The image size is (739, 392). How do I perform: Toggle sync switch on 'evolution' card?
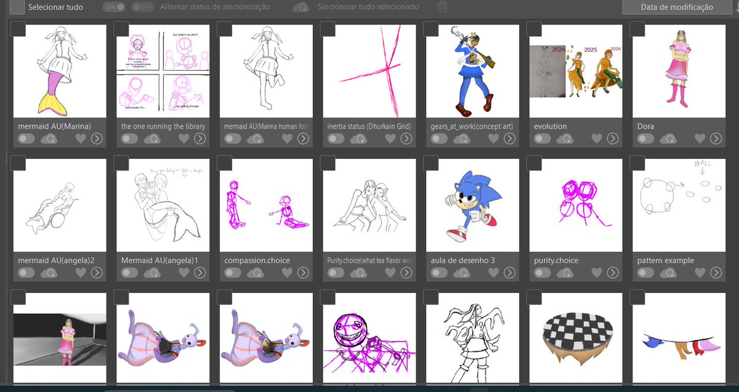point(542,139)
